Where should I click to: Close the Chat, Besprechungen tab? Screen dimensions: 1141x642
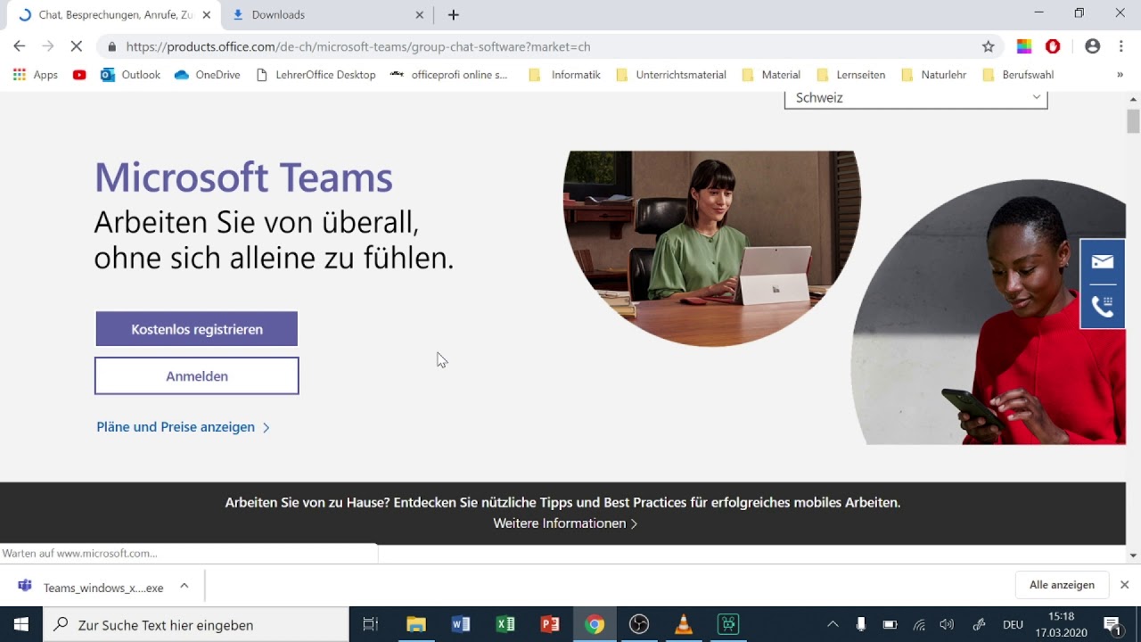point(207,14)
